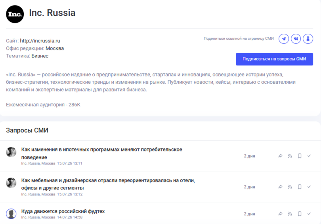Viewport: 321px width, 224px height.
Task: Click date 15.07.26 13:12 metadata
Action: coord(70,194)
